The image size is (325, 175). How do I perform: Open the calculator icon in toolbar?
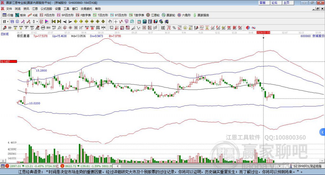pos(144,22)
